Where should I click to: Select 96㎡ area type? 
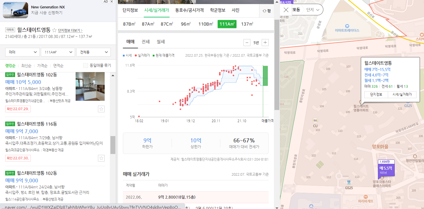pos(186,24)
